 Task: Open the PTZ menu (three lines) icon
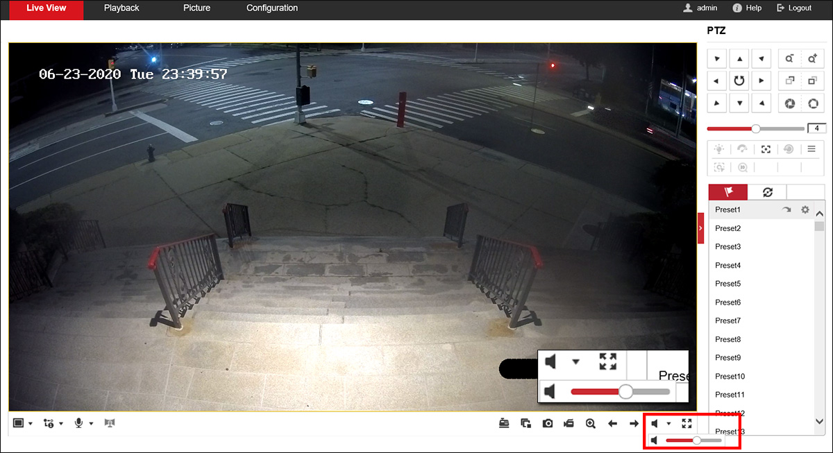[811, 149]
